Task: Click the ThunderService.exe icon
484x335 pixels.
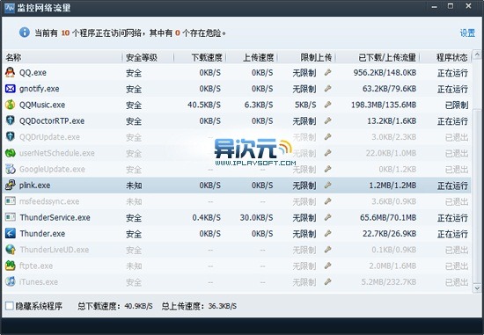Action: coord(11,217)
